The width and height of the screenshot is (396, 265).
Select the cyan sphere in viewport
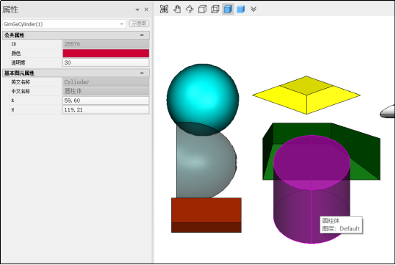pos(203,98)
